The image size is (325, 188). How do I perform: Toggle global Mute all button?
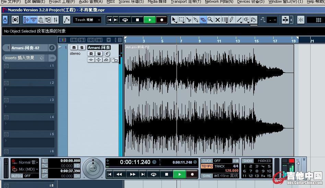(x=74, y=40)
